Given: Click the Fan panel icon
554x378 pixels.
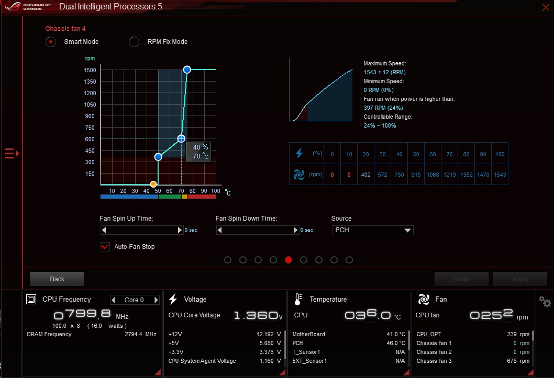Looking at the screenshot, I should [x=424, y=300].
